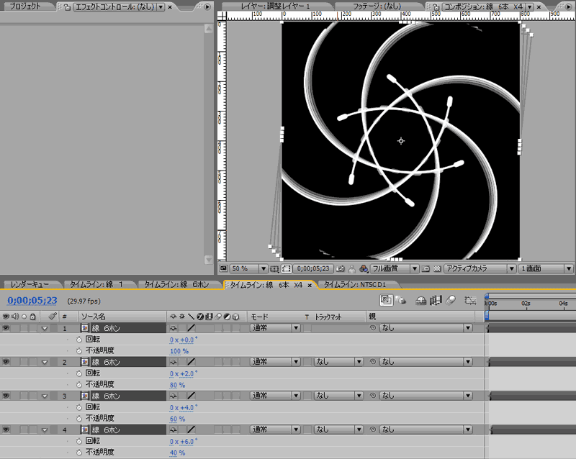Enable frame blending in the timeline panel
The image size is (576, 459).
[436, 301]
